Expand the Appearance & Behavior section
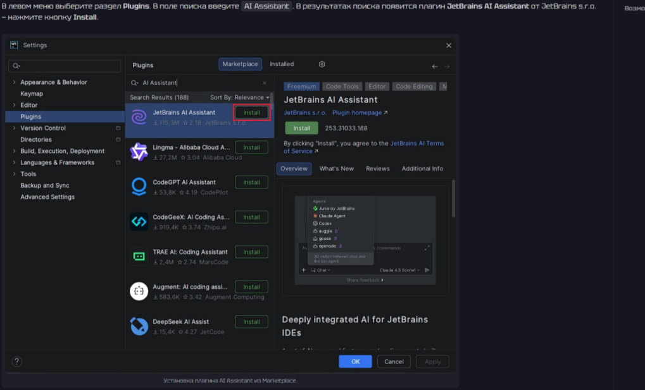Image resolution: width=645 pixels, height=390 pixels. (15, 82)
